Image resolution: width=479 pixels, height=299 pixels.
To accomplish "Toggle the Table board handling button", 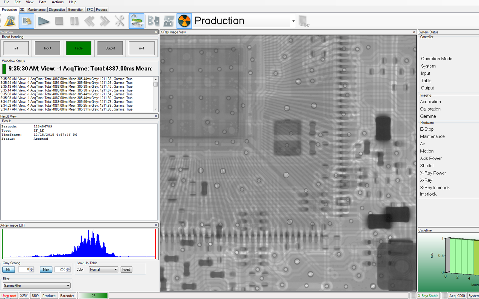I will coord(79,48).
